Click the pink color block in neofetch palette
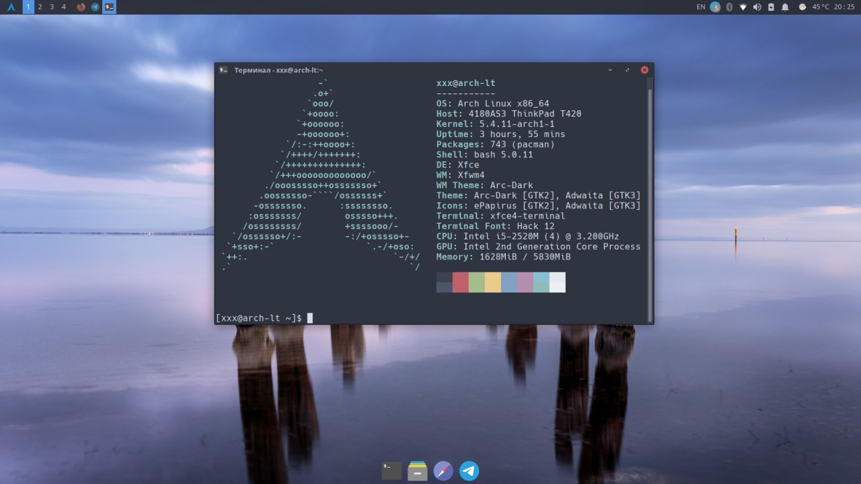861x484 pixels. 525,282
